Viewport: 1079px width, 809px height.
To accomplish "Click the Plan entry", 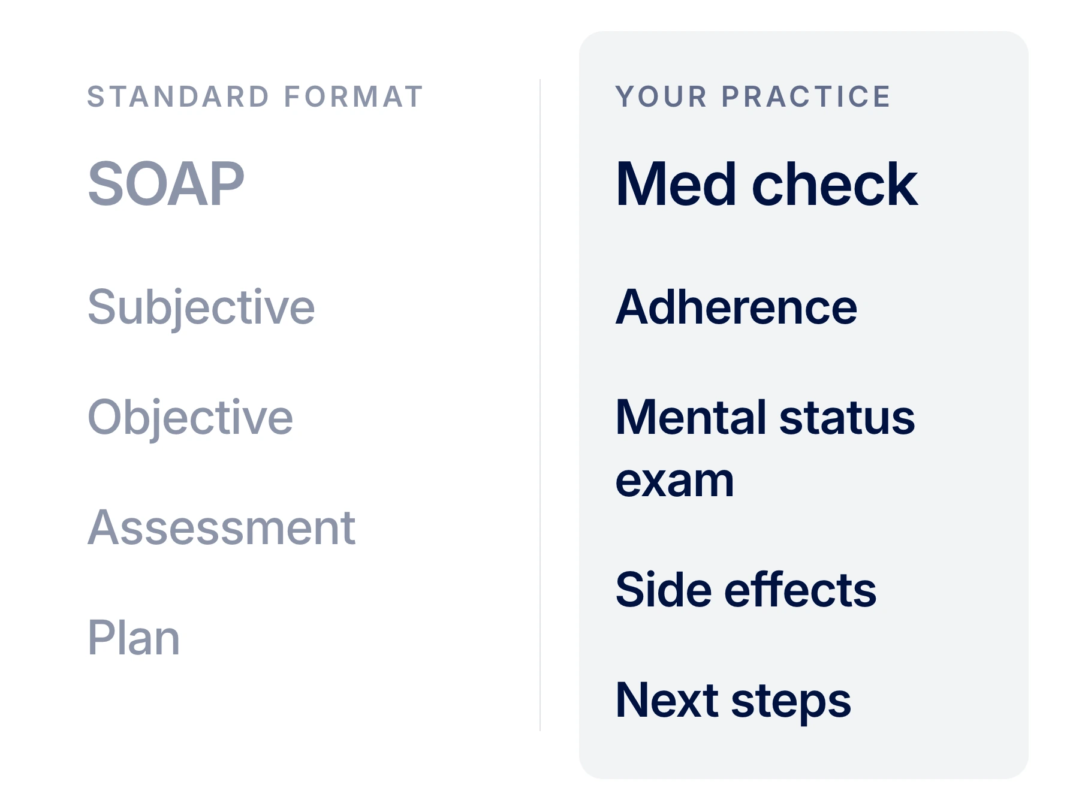I will point(133,638).
